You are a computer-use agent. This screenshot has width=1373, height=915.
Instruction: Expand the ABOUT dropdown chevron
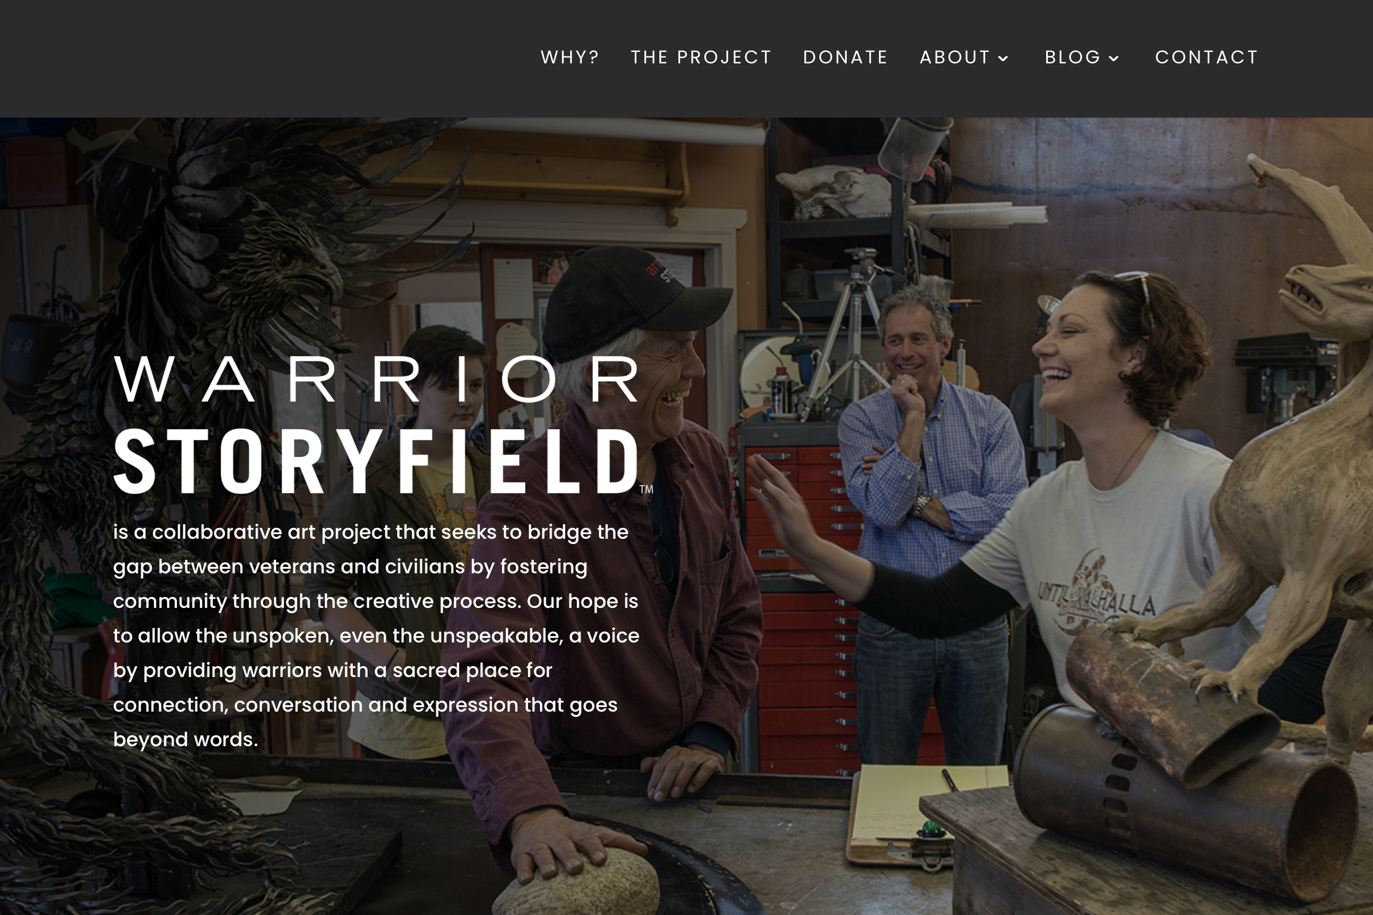(1004, 58)
